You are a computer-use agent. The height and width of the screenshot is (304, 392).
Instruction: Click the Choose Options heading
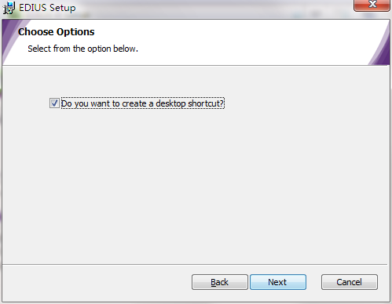pyautogui.click(x=57, y=32)
